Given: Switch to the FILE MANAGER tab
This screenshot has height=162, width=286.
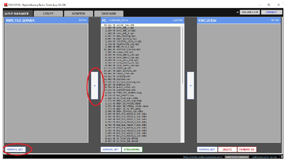Looking at the screenshot, I should [18, 14].
